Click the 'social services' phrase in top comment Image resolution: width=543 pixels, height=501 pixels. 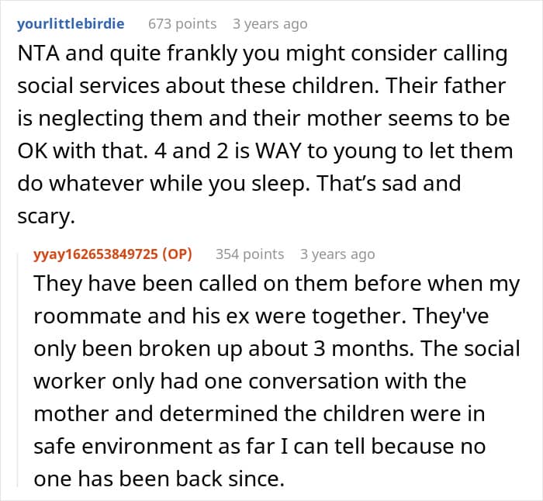pos(88,86)
